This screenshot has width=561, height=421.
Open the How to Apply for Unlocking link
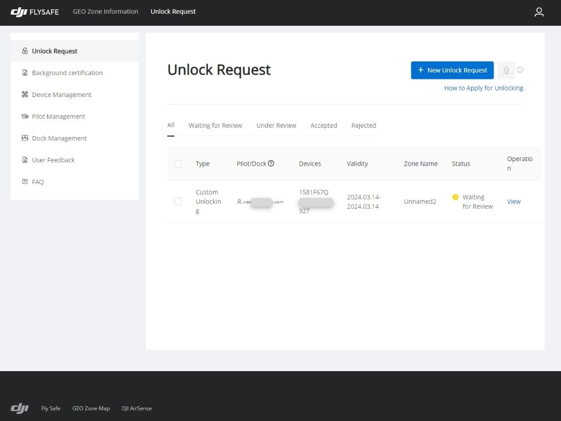point(483,88)
